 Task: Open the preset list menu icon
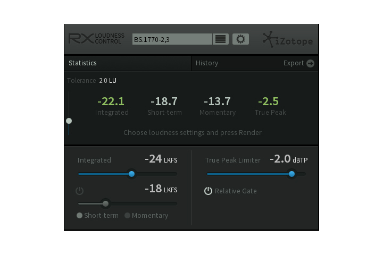click(220, 39)
